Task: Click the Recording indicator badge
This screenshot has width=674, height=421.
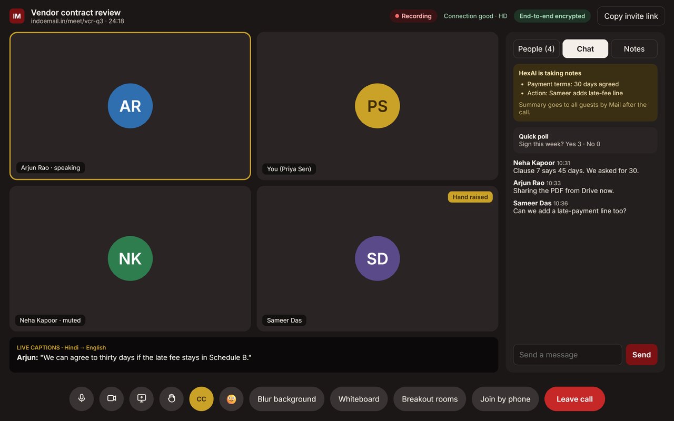Action: click(x=413, y=16)
